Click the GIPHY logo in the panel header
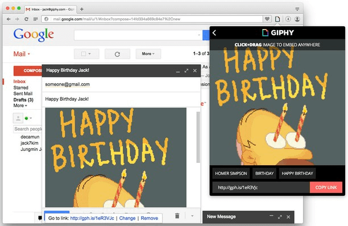The image size is (348, 226). coord(278,32)
